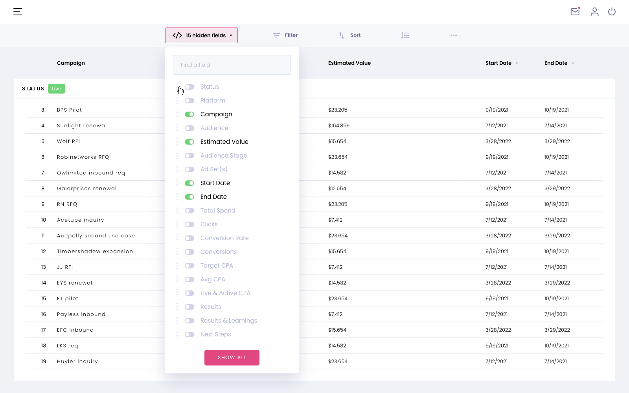Toggle off the End Date field
Viewport: 629px width, 393px height.
click(x=189, y=197)
